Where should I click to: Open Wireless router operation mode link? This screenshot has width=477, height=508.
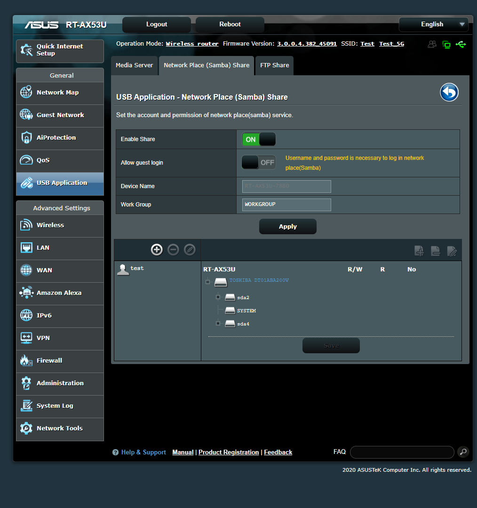[x=192, y=44]
